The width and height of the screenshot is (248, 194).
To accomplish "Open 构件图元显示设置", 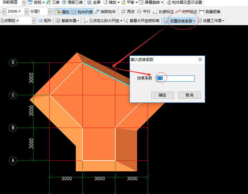I will click(184, 2).
